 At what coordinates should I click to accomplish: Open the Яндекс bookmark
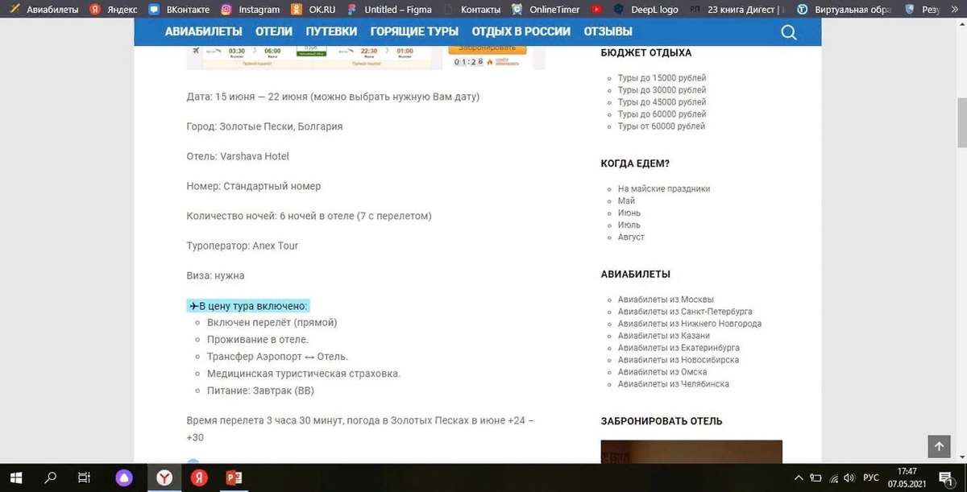(114, 10)
